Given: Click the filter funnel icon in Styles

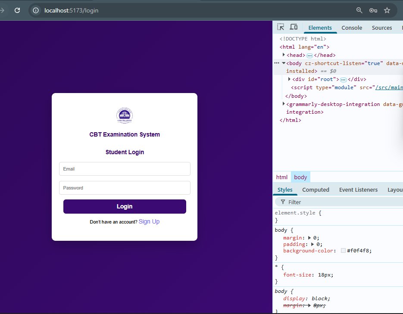Looking at the screenshot, I should click(283, 202).
